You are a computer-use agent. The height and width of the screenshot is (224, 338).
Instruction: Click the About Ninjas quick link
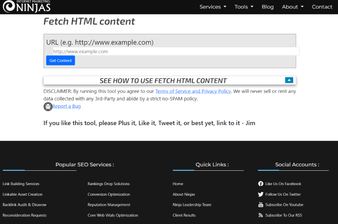(x=184, y=194)
